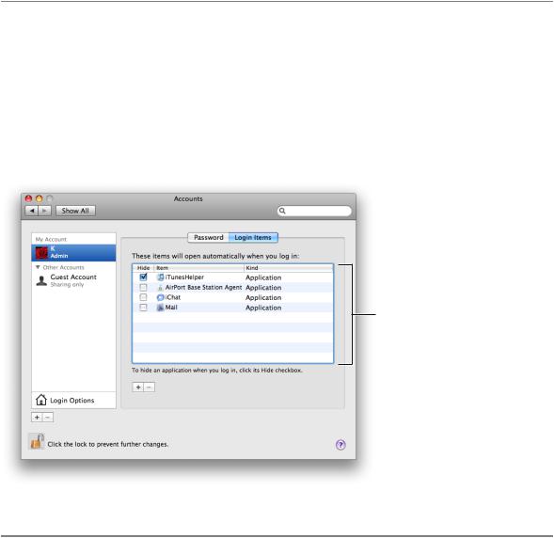Image resolution: width=554 pixels, height=538 pixels.
Task: Click the Admin account picture thumbnail
Action: click(41, 253)
